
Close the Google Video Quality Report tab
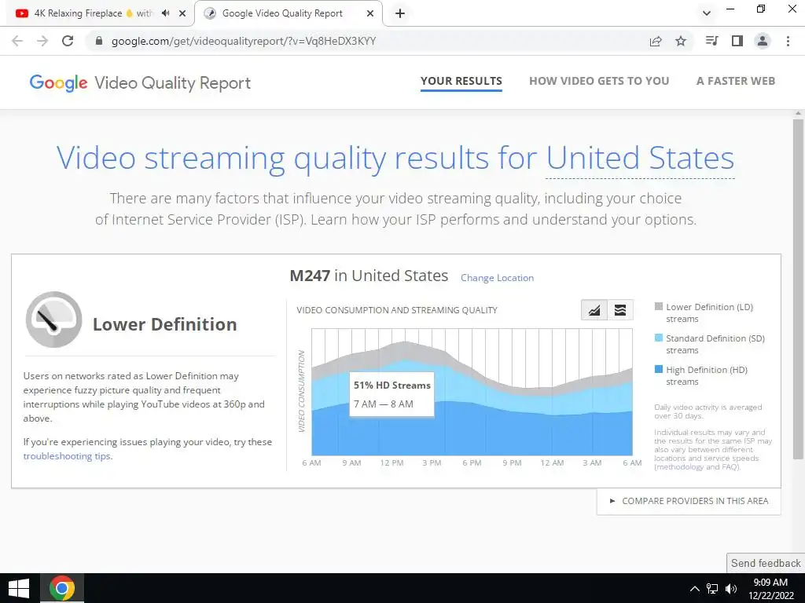[370, 13]
